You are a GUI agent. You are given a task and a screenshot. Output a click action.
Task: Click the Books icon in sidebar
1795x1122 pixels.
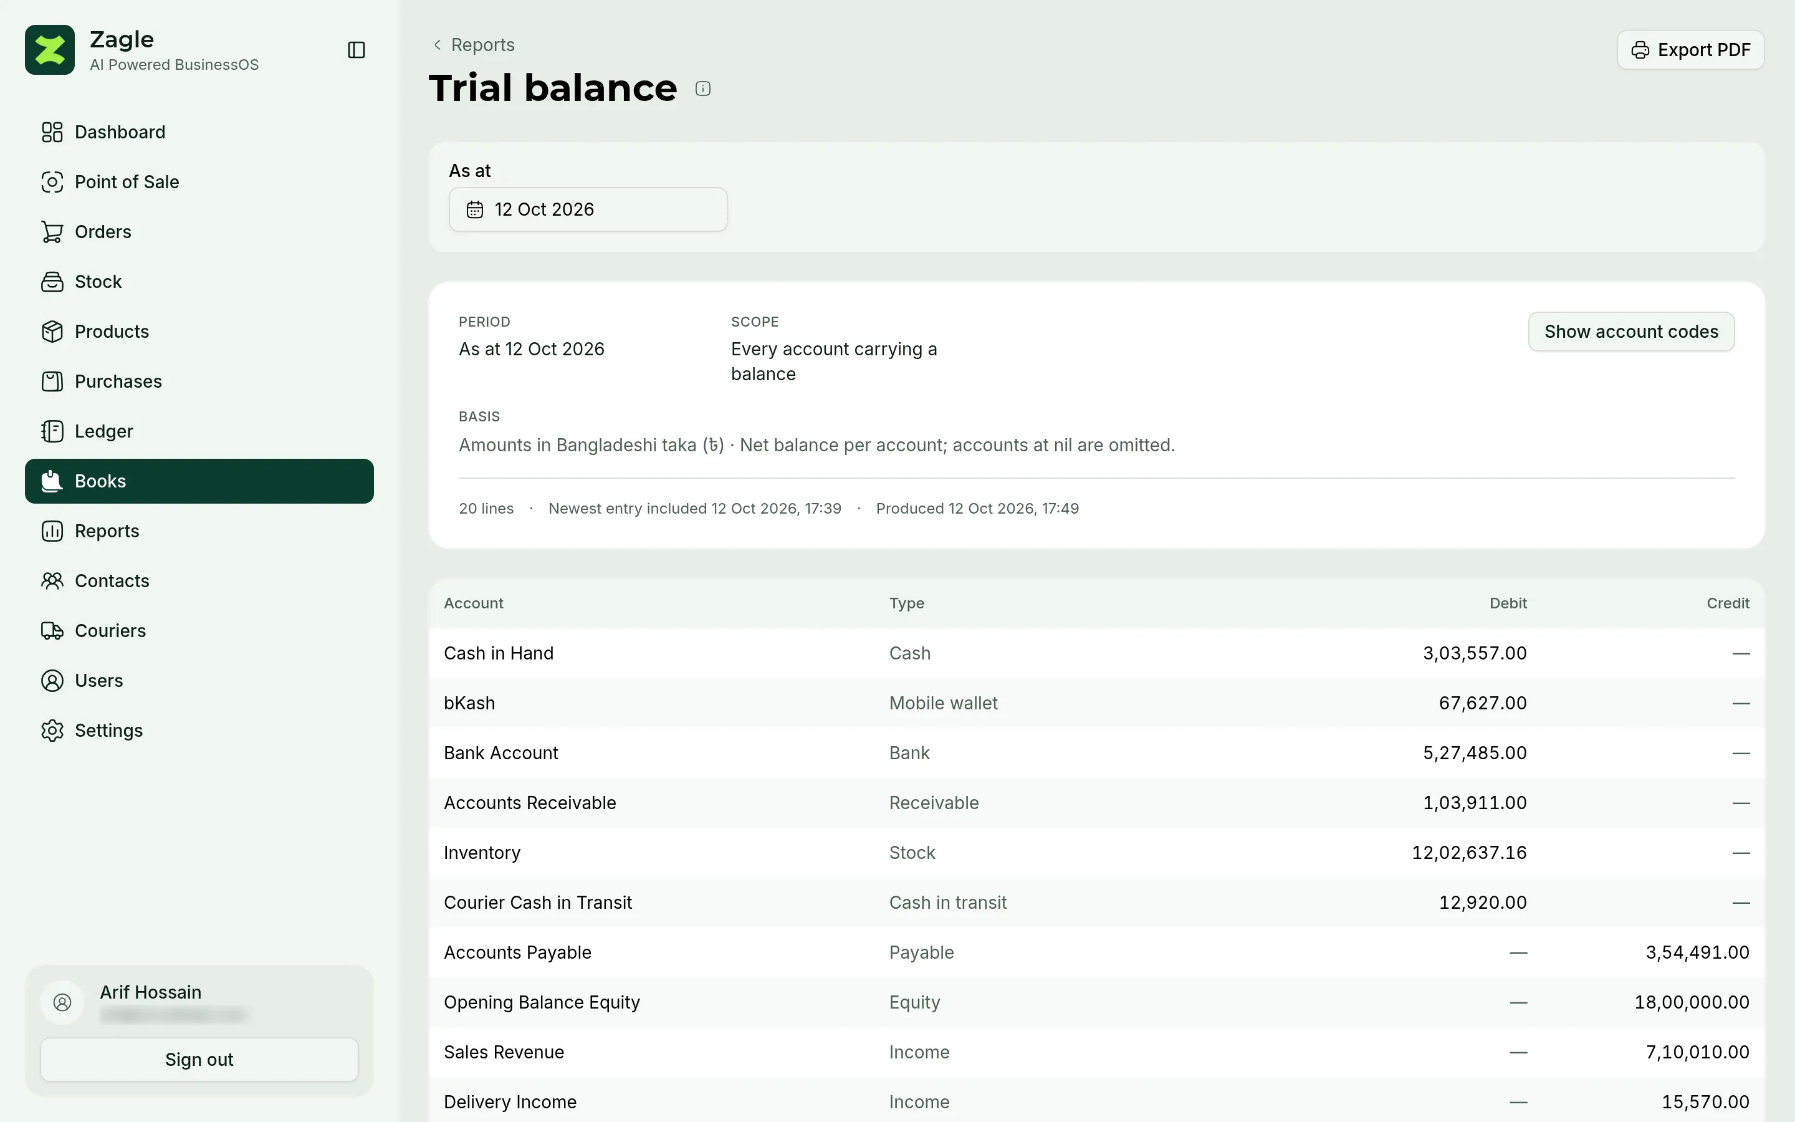[52, 481]
